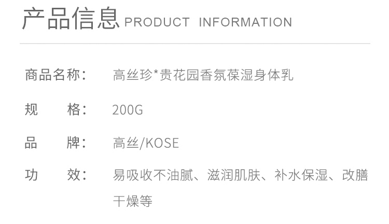Click the 规格 label character 规
The height and width of the screenshot is (224, 389).
(x=31, y=109)
